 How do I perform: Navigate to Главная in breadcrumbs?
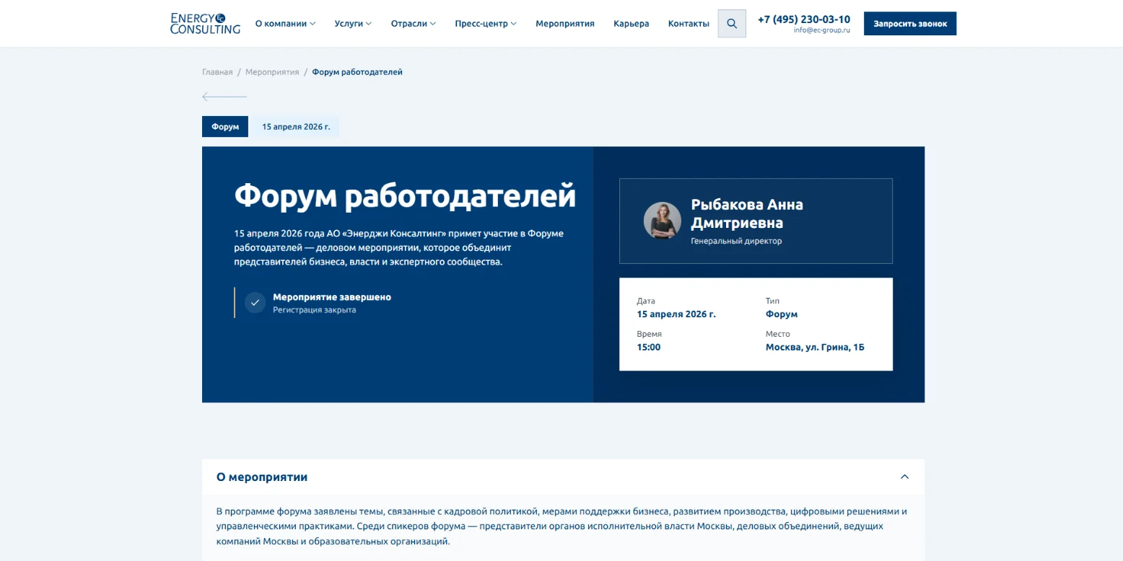click(217, 72)
